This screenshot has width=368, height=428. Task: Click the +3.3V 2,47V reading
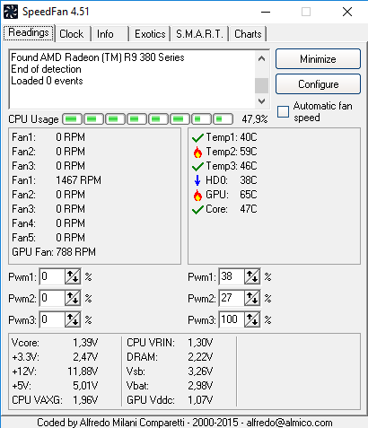tap(55, 357)
